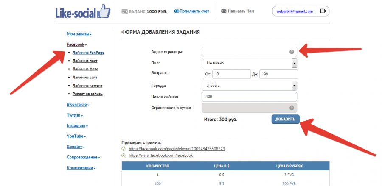This screenshot has width=382, height=186.
Task: Open the https://www.facebook.com/facebook example link
Action: (161, 155)
